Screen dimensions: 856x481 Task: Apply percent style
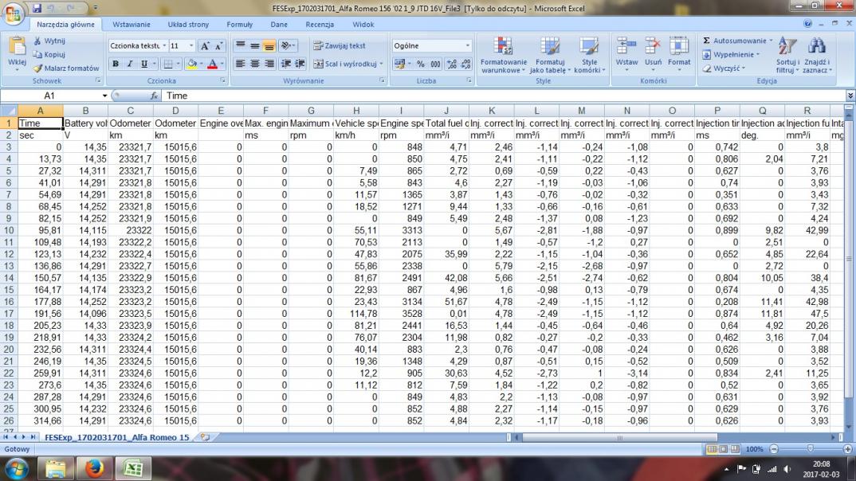pyautogui.click(x=420, y=64)
